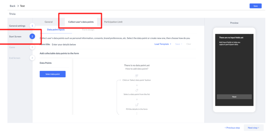
Task: Click the tag icon in the how-to guide
Action: pyautogui.click(x=137, y=90)
